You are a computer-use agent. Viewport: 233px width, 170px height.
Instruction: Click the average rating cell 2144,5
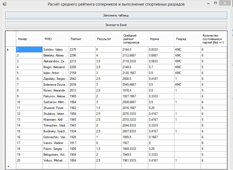[135, 50]
